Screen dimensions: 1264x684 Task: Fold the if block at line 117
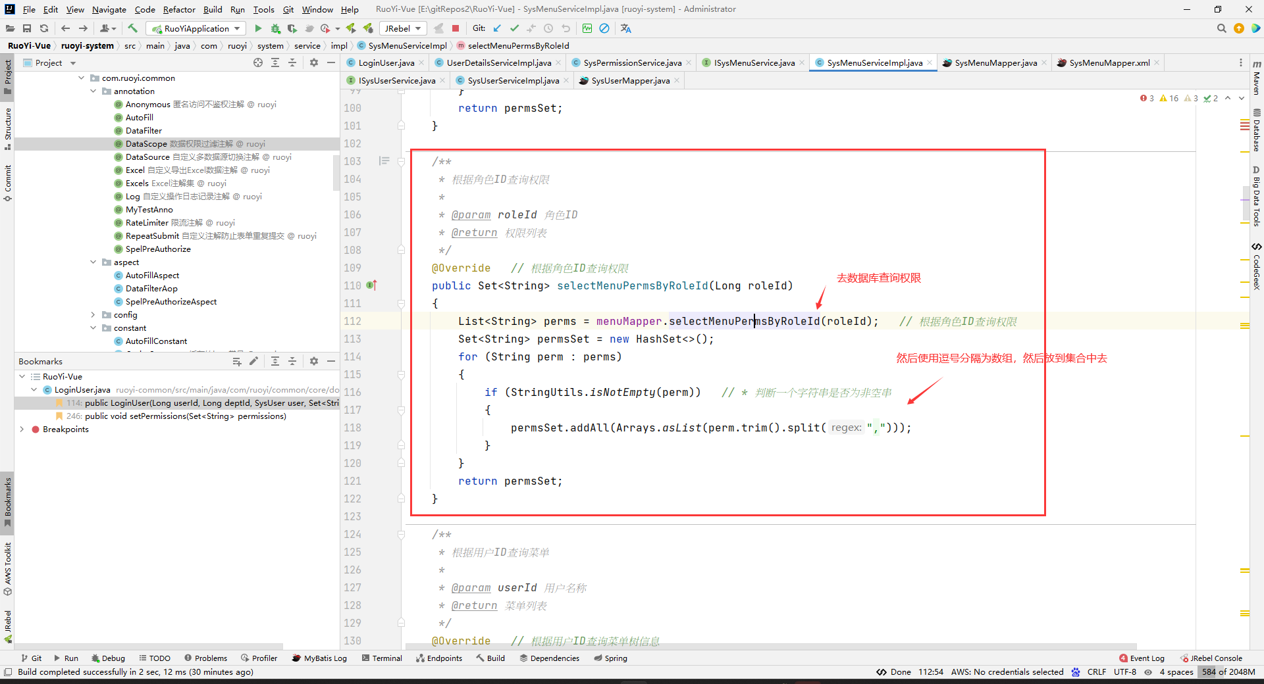pos(401,410)
